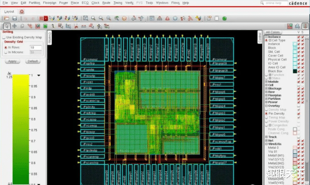This screenshot has height=185, width=310.
Task: Click the violation browser red triangle icon
Action: point(168,18)
